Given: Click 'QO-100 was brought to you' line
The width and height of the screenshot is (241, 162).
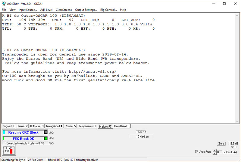Looking at the screenshot, I should point(72,76).
